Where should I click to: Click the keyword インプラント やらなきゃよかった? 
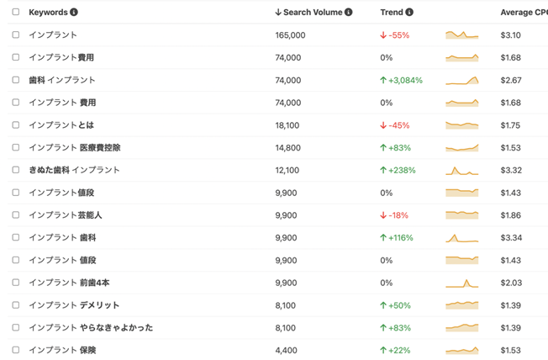(91, 328)
